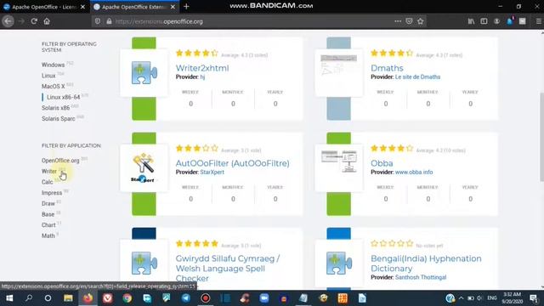Click the volume speaker tray icon
Viewport: 544px width, 306px height.
point(479,298)
